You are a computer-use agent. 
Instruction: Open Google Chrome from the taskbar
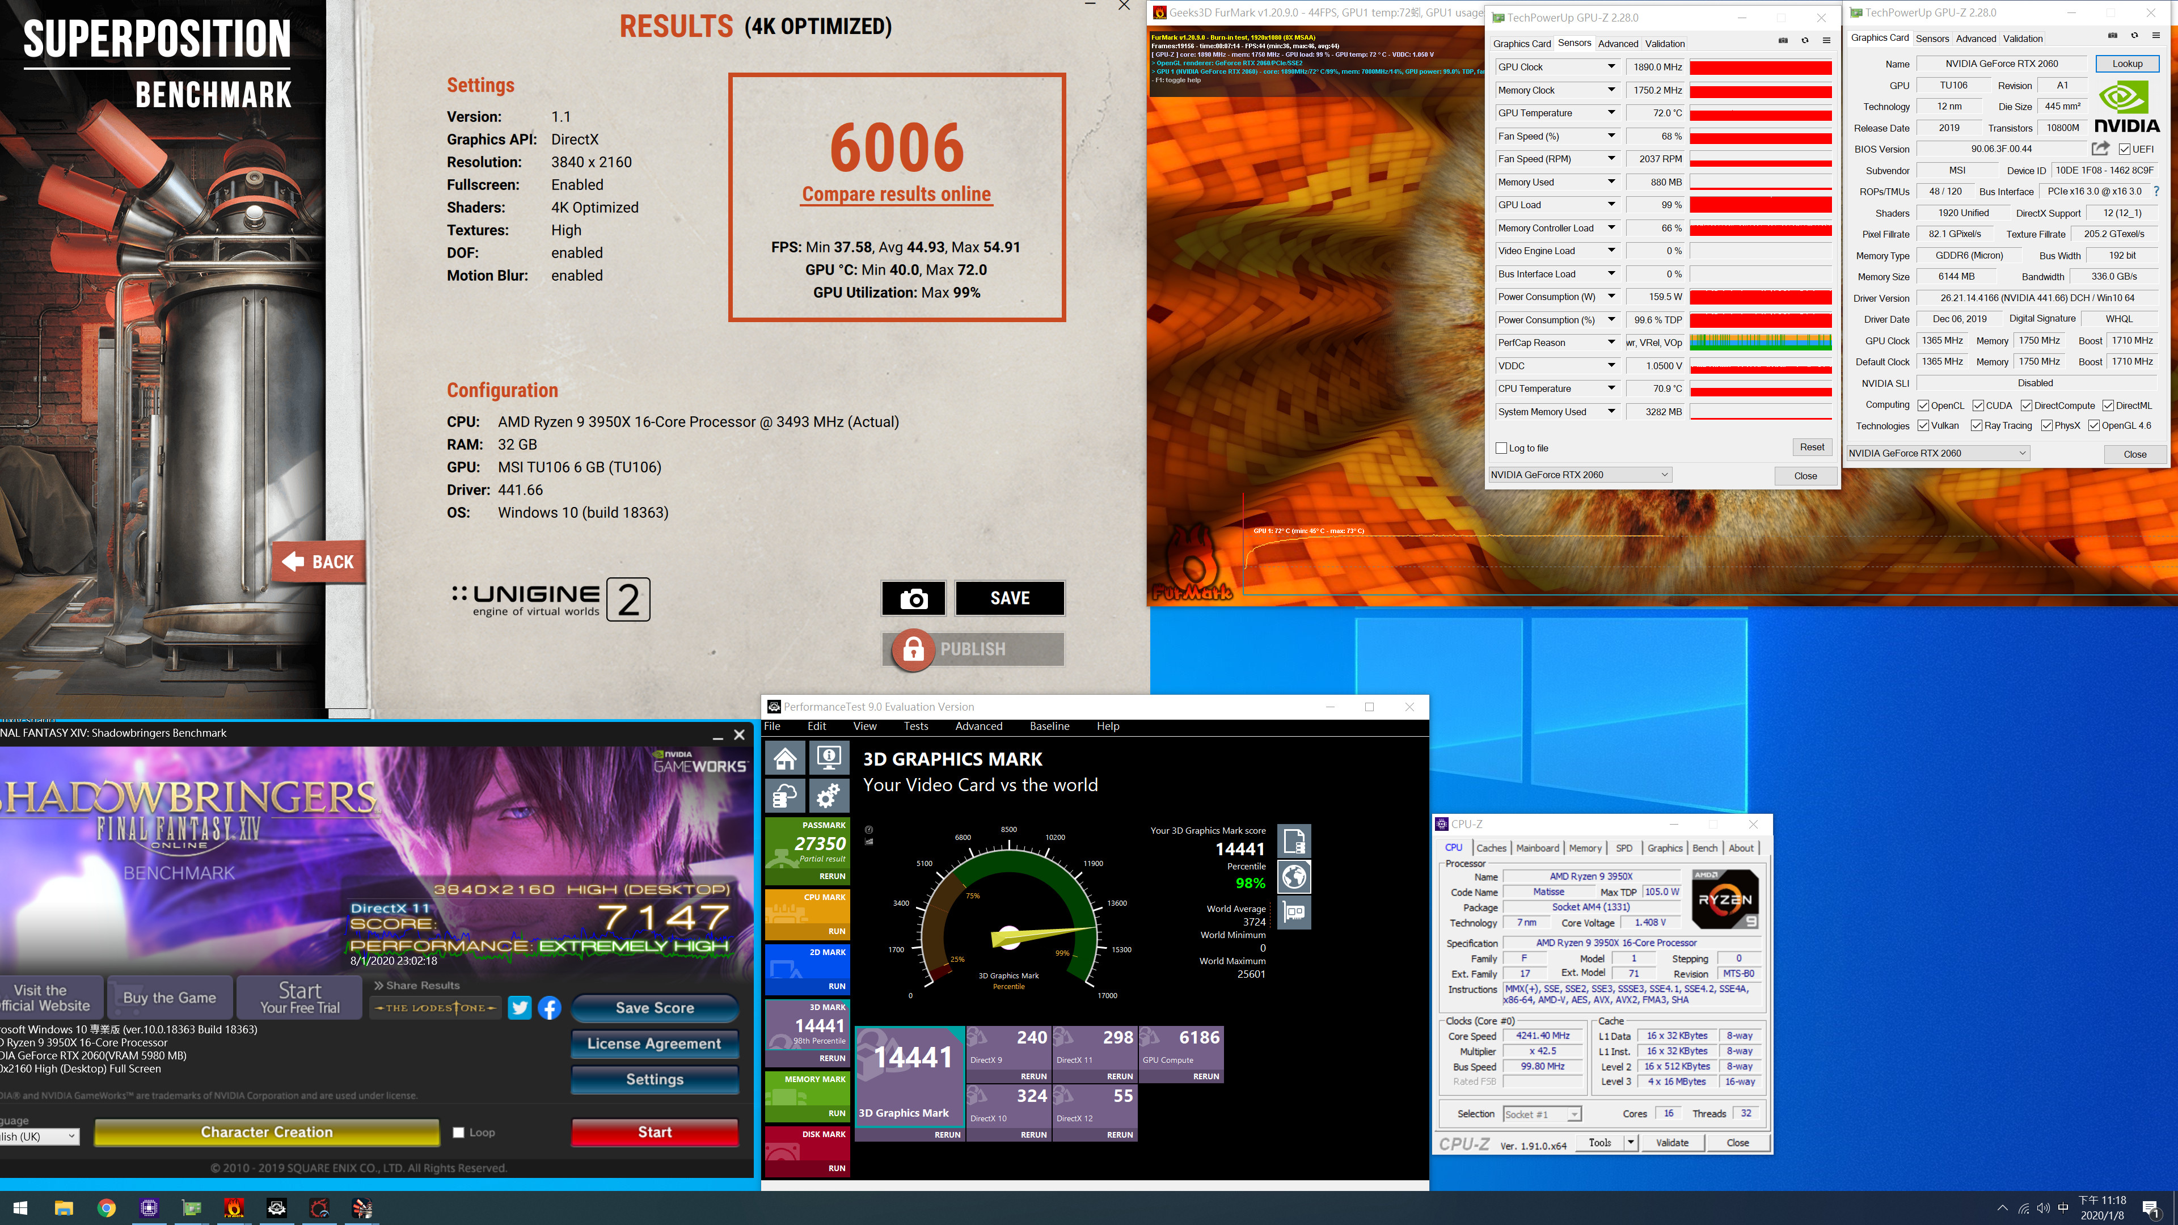[x=107, y=1208]
